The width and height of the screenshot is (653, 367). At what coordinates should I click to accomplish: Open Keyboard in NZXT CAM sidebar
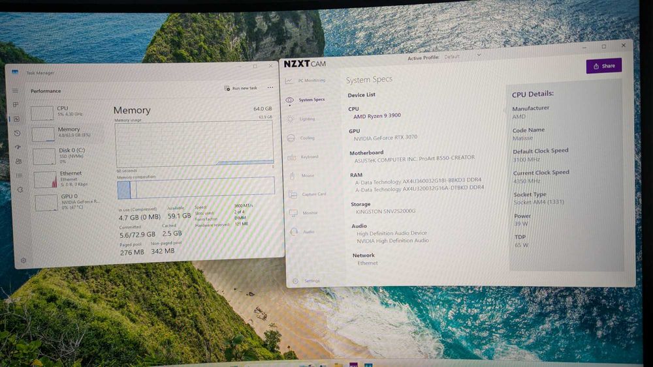pyautogui.click(x=304, y=157)
